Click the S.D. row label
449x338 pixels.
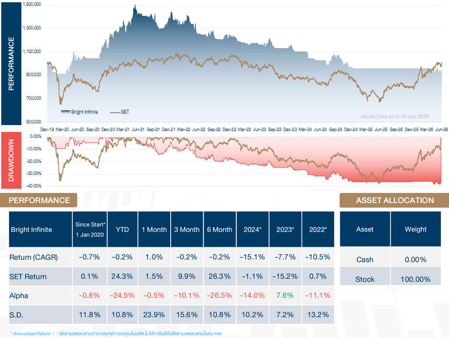coord(16,315)
